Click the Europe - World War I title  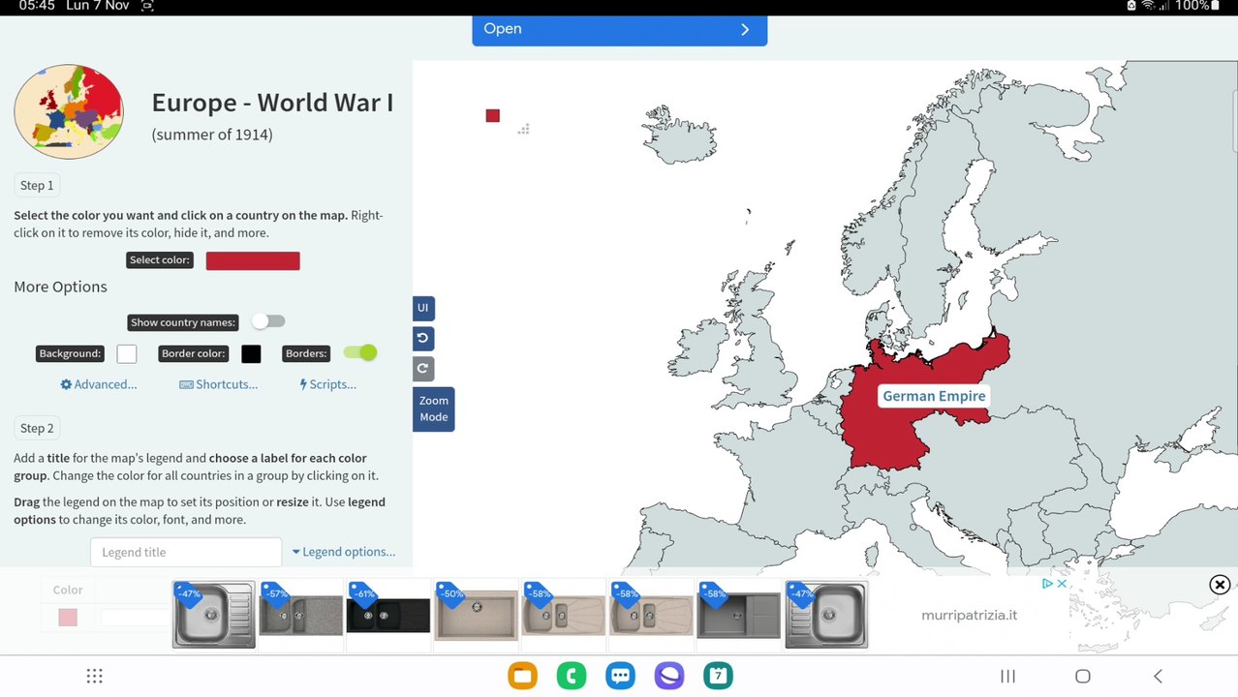click(x=272, y=103)
